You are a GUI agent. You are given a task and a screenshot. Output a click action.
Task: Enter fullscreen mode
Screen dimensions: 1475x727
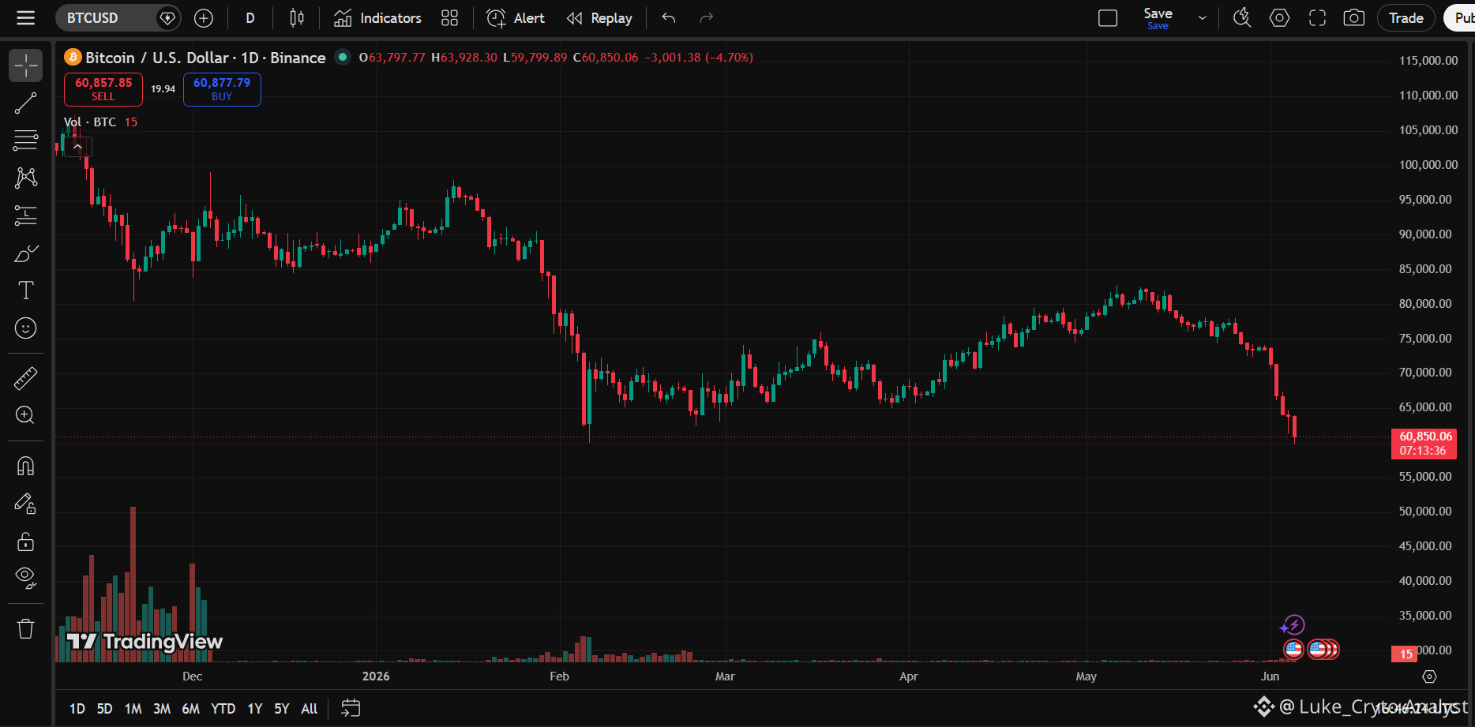[x=1317, y=18]
